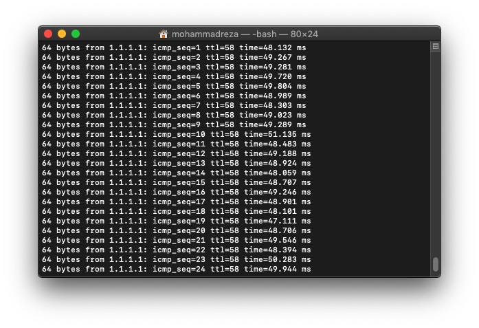Screen dimensions: 479x328
Task: Click the last ping line, icmp_seq=24
Action: point(177,269)
